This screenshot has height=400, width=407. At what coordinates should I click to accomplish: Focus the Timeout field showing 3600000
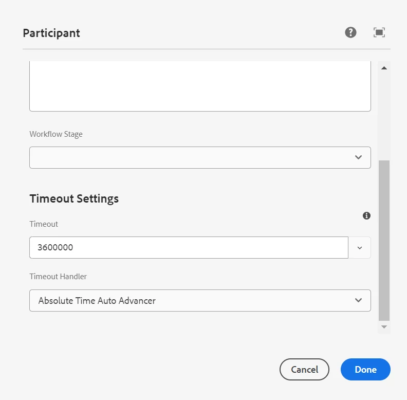(x=189, y=248)
